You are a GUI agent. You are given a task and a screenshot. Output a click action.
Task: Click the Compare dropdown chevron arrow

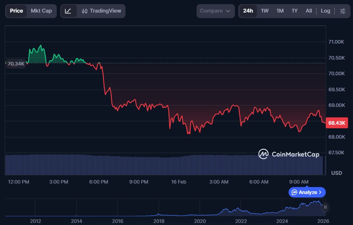click(x=228, y=11)
